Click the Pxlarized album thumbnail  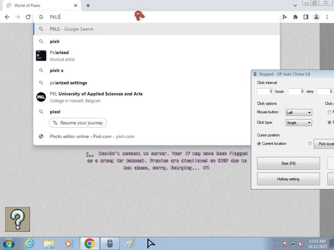pyautogui.click(x=41, y=56)
